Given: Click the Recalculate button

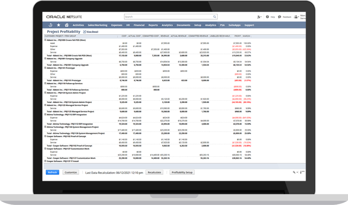Looking at the screenshot, I should coord(154,172).
